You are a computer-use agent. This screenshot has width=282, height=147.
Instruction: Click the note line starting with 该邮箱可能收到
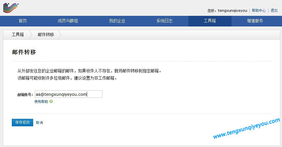pyautogui.click(x=67, y=78)
